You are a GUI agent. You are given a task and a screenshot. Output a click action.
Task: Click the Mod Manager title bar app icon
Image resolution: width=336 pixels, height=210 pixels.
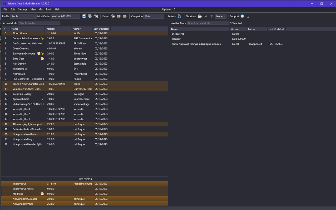[x=5, y=3]
